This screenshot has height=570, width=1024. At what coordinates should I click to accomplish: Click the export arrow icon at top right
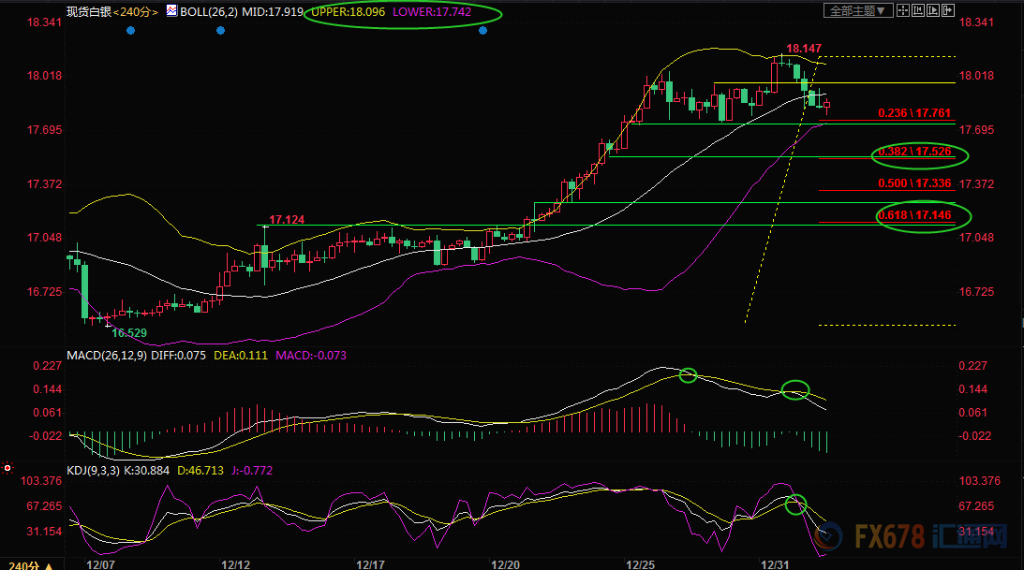point(948,10)
